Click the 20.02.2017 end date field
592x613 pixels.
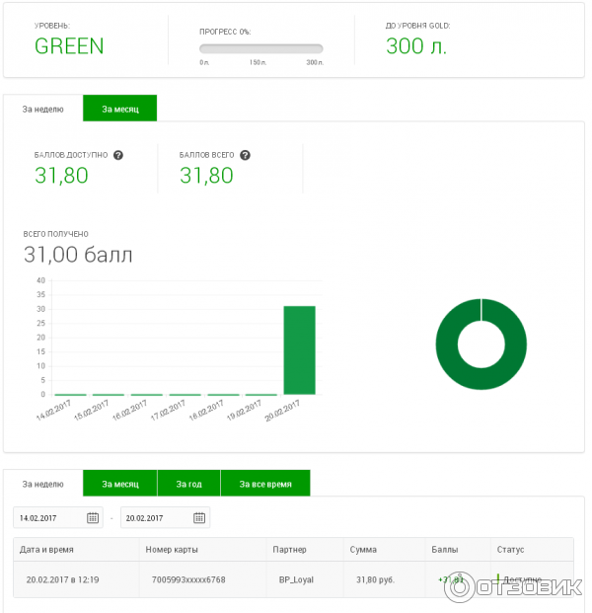coord(155,517)
